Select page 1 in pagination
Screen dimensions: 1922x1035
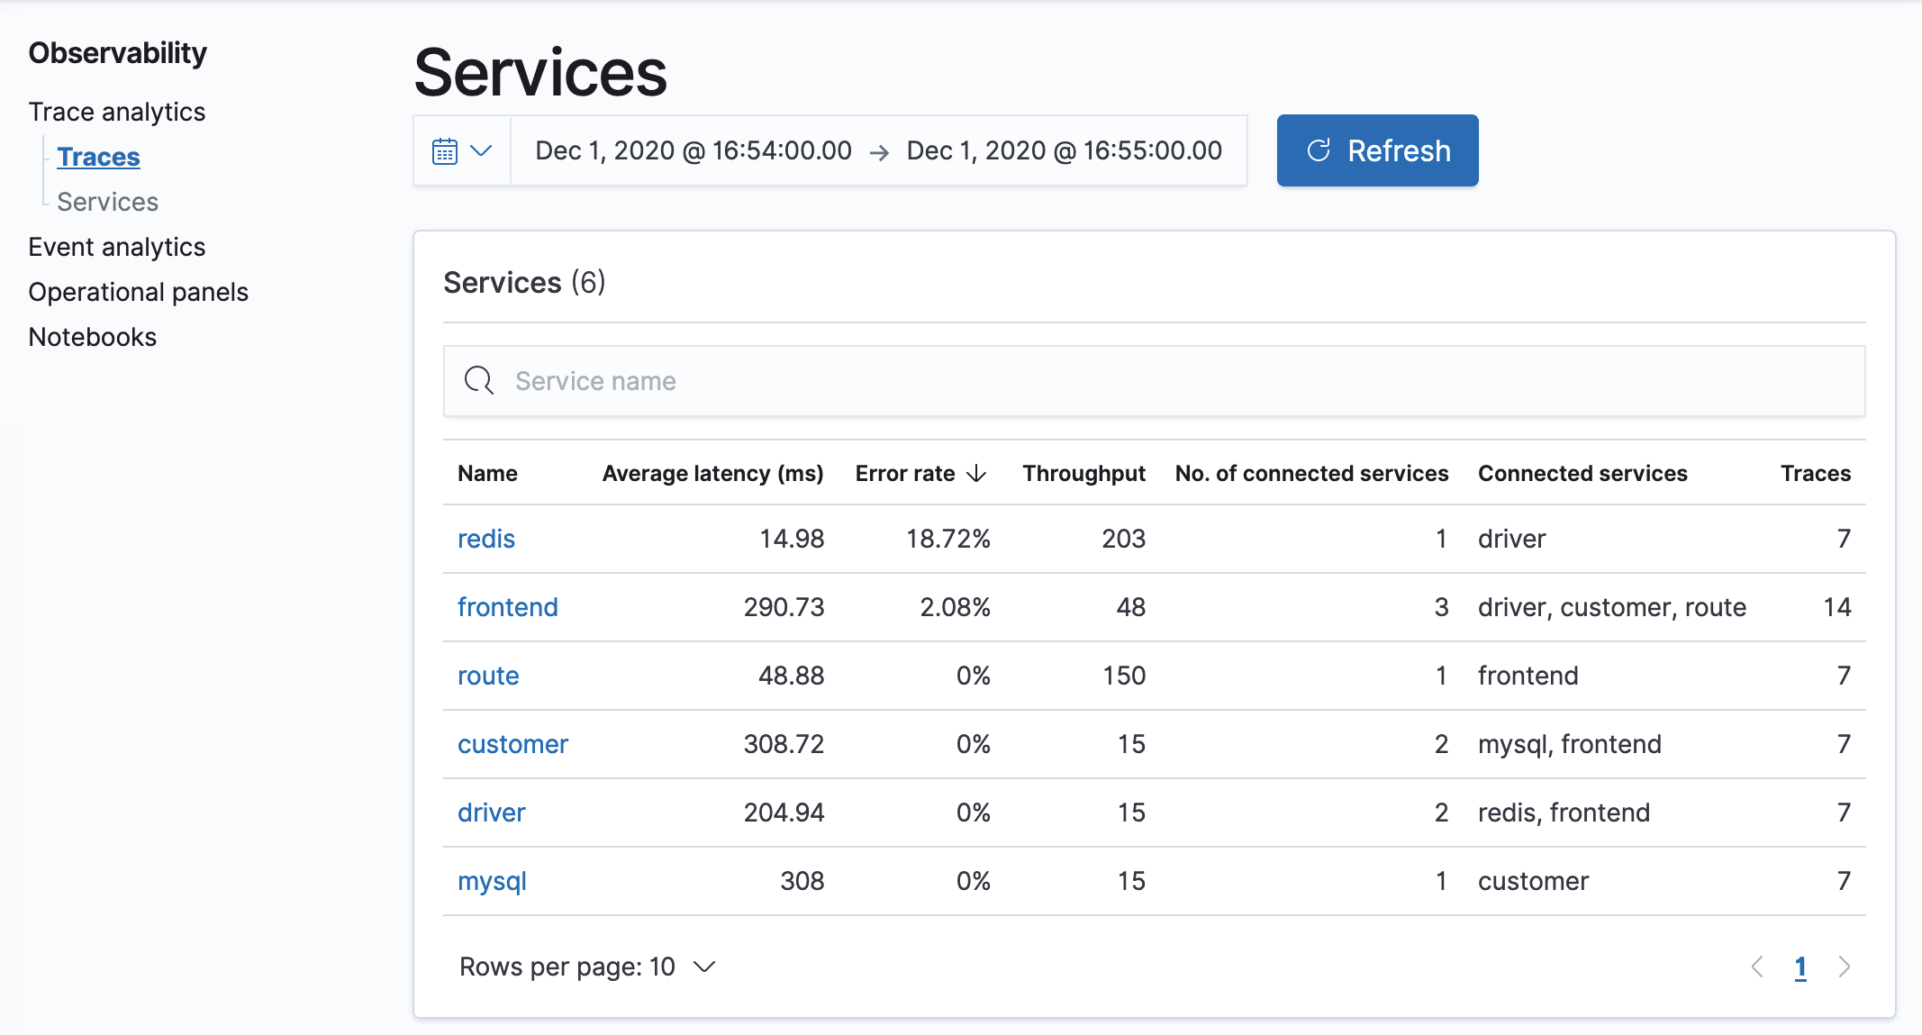1800,967
